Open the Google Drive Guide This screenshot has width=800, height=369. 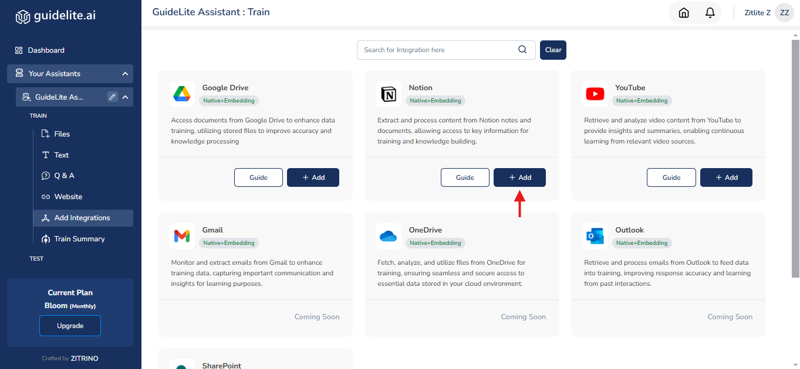[x=258, y=177]
